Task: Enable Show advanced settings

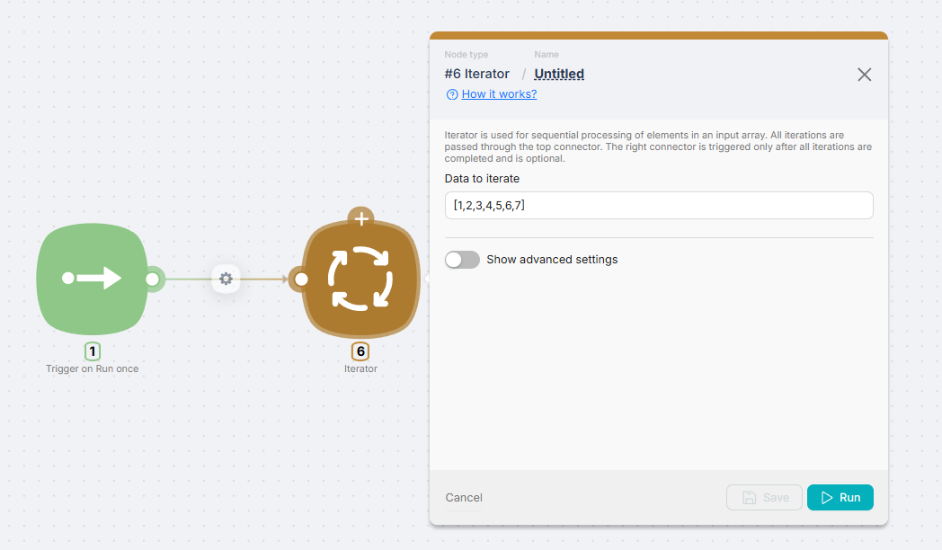Action: click(x=462, y=259)
